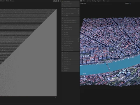Choose Boundary to Quad
Image resolution: width=140 pixels, height=105 pixels.
point(71,50)
